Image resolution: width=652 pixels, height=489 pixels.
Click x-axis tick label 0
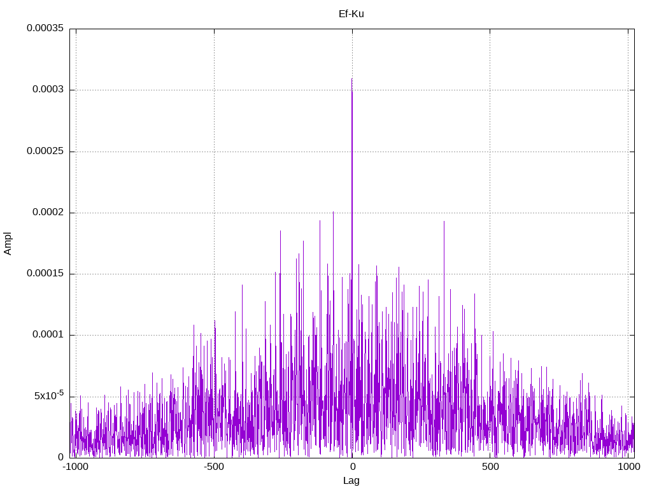(352, 467)
